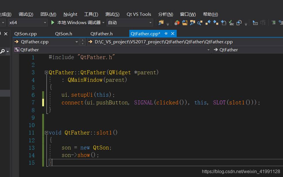Screen dimensions: 283x177
Task: Click the 本地 Windows 调试器 button
Action: (79, 23)
